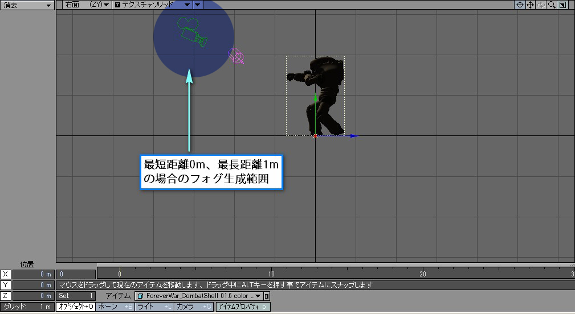Screen dimensions: 575x314
Task: Click the grayed viewport rotate icon
Action: pos(541,5)
